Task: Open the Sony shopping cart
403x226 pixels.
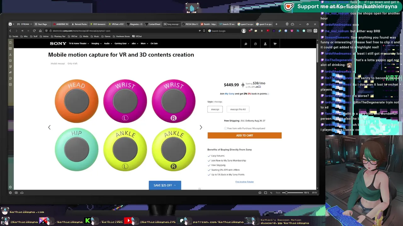Action: 275,44
